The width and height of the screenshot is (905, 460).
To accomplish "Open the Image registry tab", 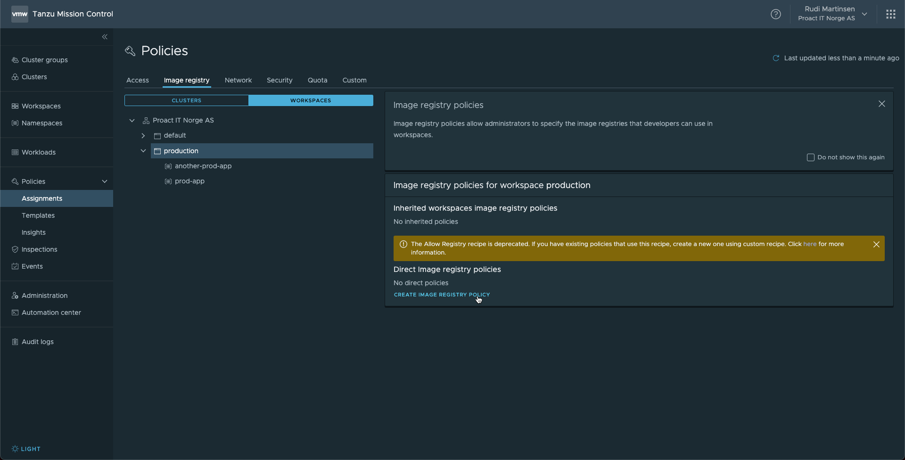I will point(187,80).
